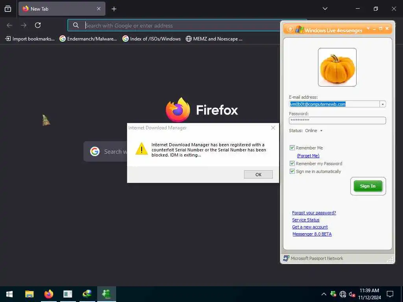Open Internet Download Manager taskbar icon
Screen dimensions: 403x302
tap(87, 294)
